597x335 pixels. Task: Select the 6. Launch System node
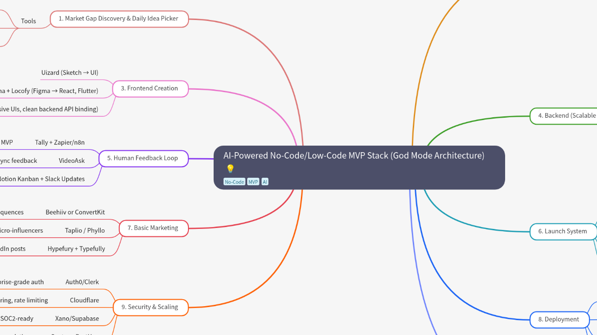pos(563,231)
